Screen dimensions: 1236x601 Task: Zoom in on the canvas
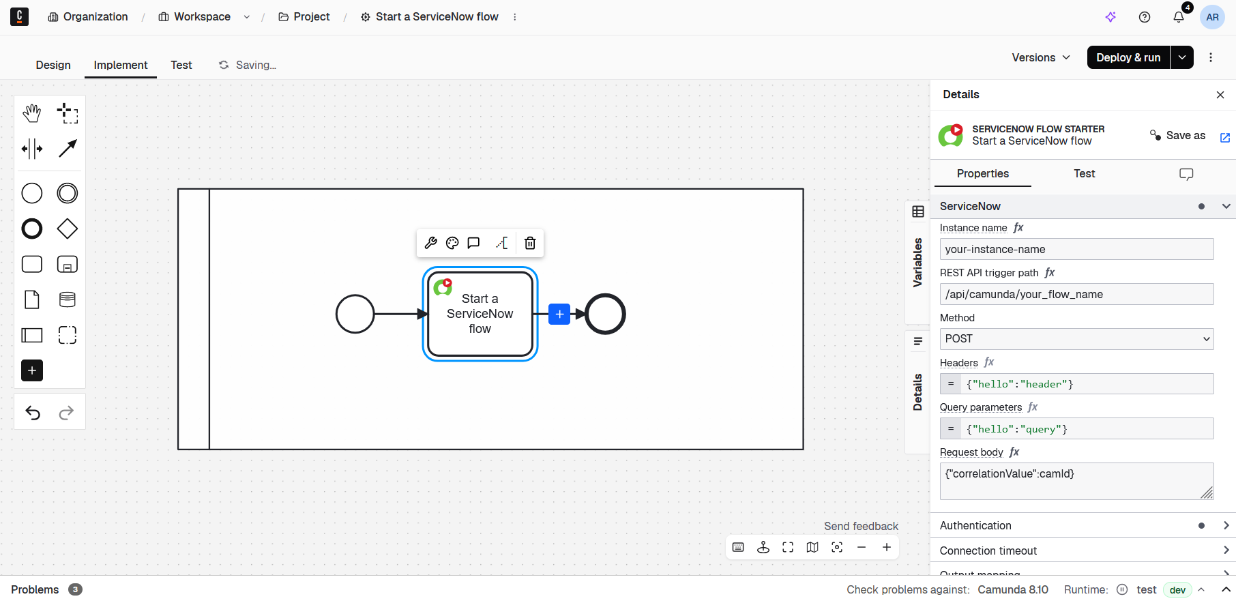click(887, 547)
